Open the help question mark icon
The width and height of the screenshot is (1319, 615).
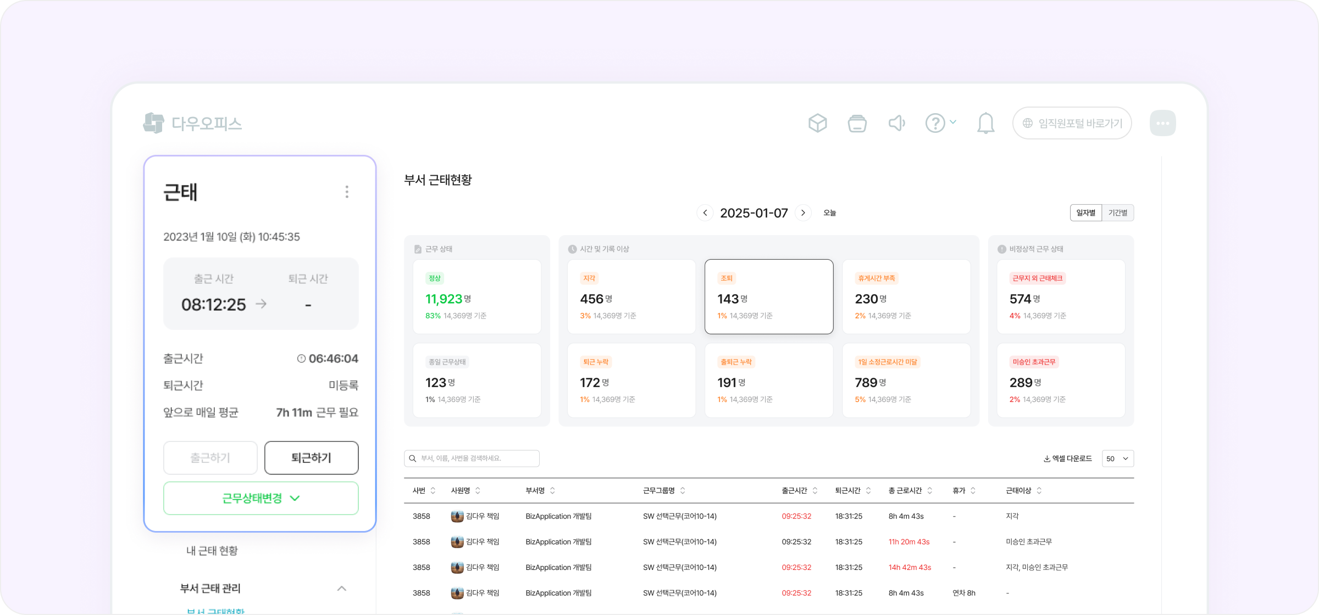coord(935,123)
